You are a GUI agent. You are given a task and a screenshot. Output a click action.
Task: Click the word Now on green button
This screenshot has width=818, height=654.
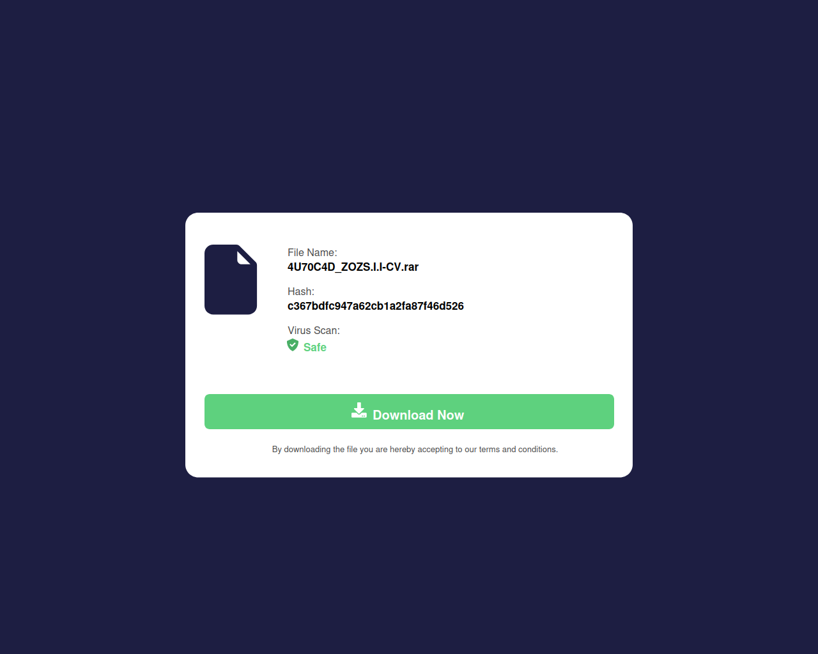(x=451, y=415)
